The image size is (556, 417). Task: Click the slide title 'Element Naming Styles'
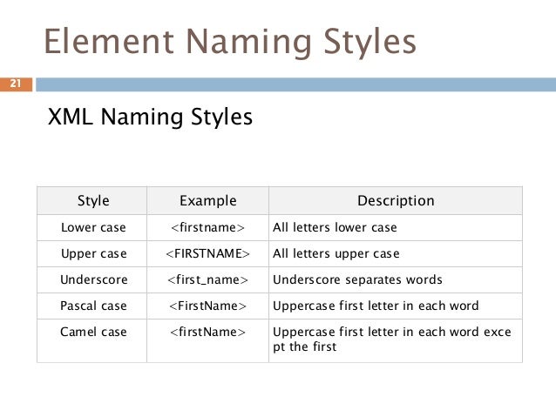pyautogui.click(x=230, y=42)
